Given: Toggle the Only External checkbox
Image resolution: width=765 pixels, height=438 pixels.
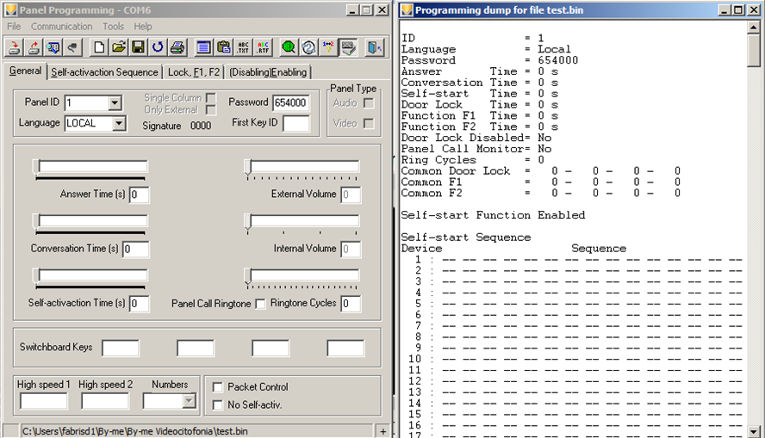Looking at the screenshot, I should point(211,110).
